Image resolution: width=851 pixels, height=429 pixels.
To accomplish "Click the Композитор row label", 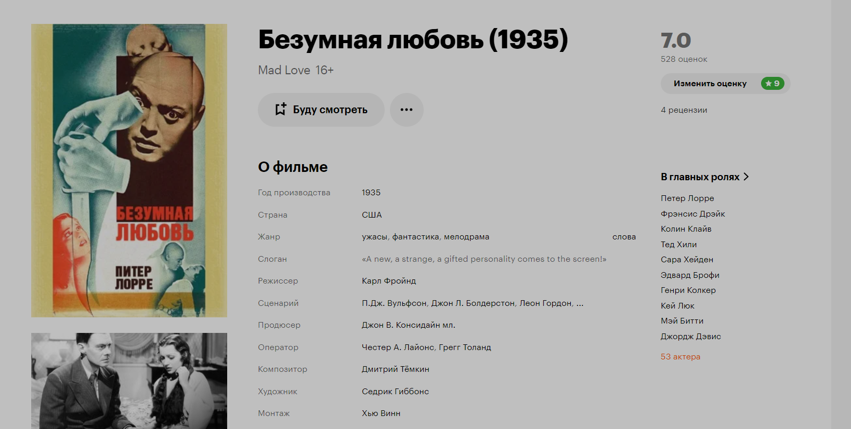I will click(x=283, y=369).
